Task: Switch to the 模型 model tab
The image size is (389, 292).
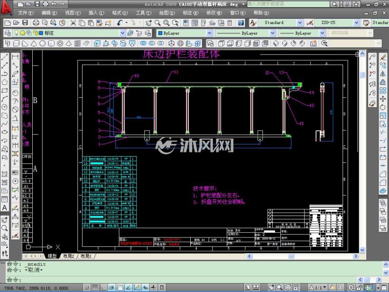Action: pos(52,256)
